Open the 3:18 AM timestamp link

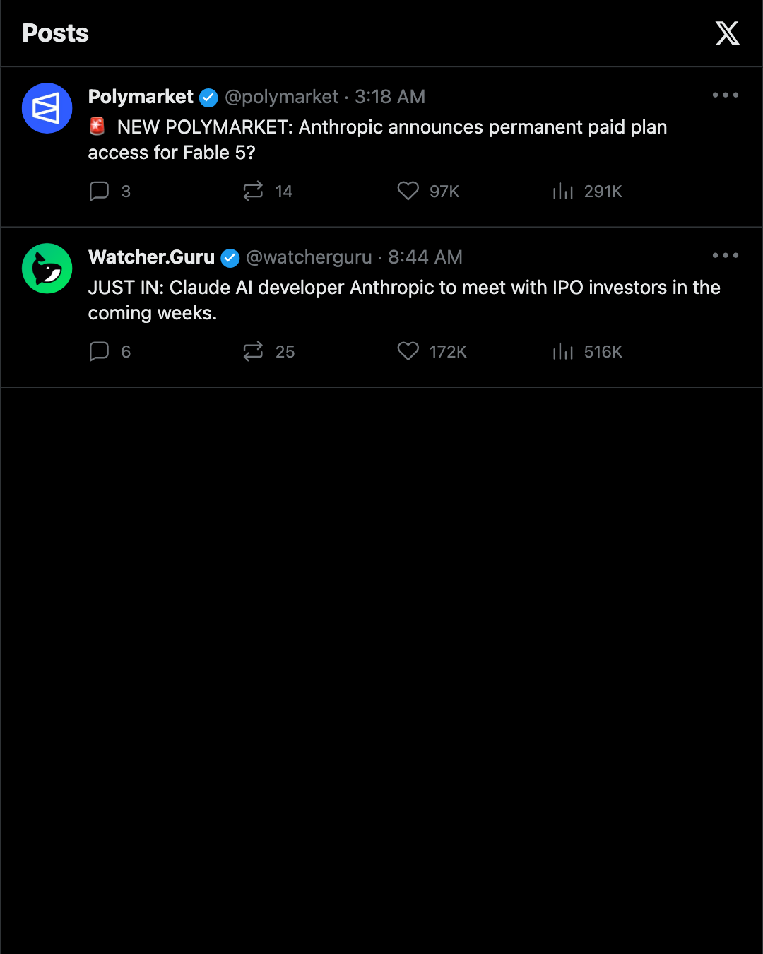(x=390, y=97)
